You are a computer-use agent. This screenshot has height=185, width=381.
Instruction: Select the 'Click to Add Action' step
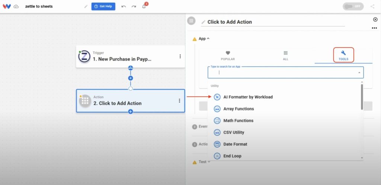[131, 101]
